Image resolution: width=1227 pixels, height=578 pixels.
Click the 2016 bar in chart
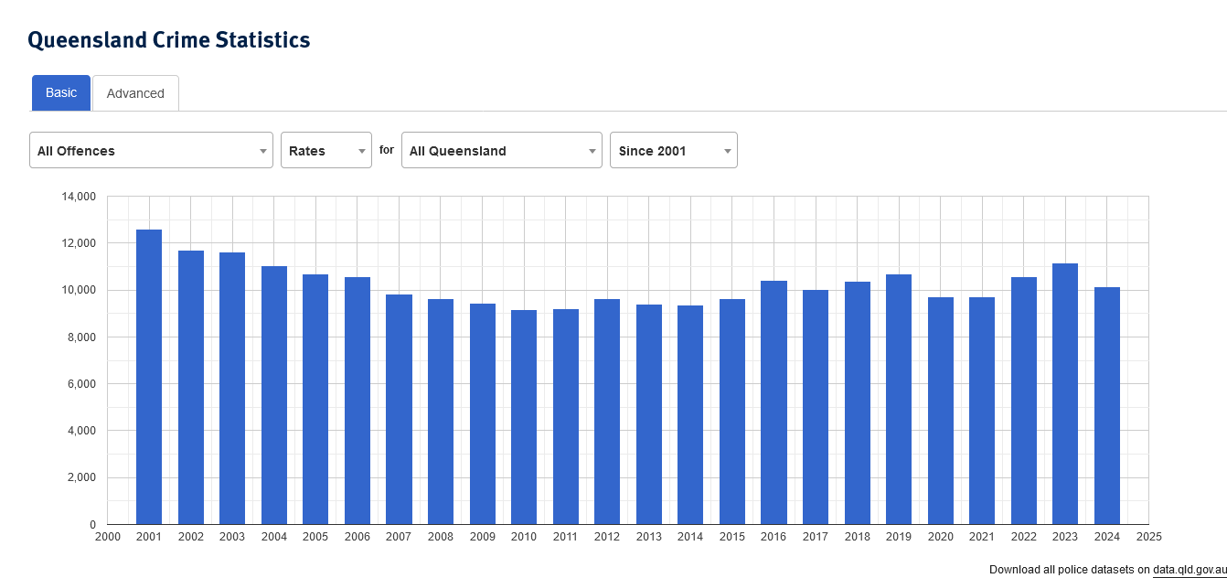[774, 402]
